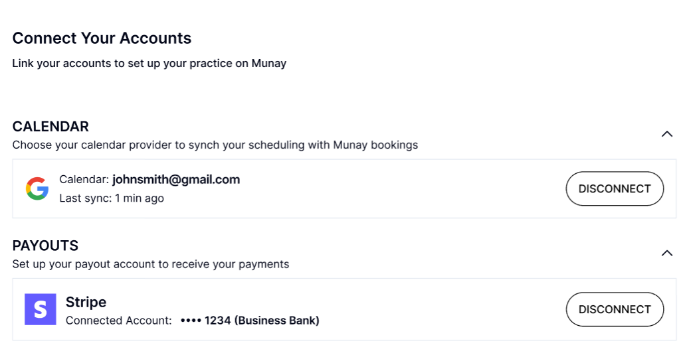Click the calendar provider description text
695x357 pixels.
tap(215, 145)
